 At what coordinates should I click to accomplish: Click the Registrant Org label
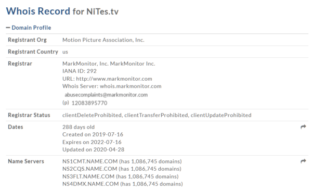point(27,40)
